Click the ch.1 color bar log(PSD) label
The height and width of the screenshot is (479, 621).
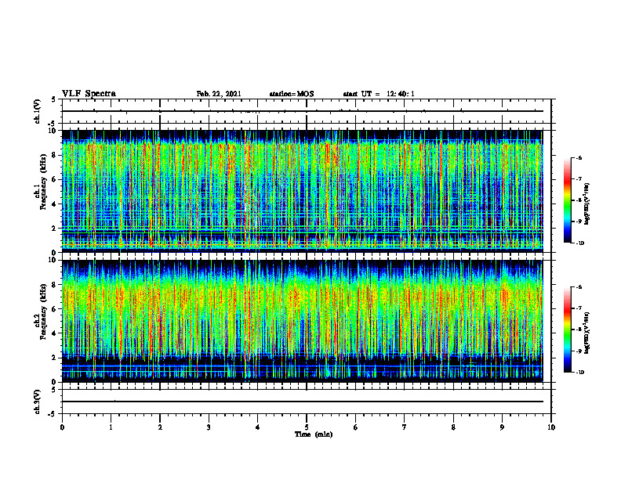coord(587,204)
